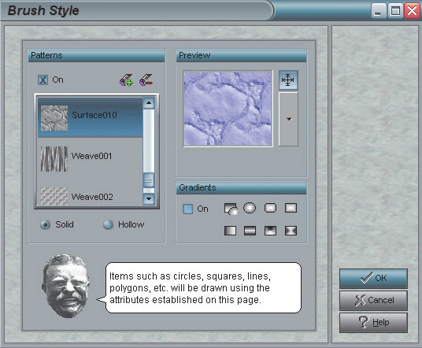Select the first gradient style with circle overlay
The width and height of the screenshot is (422, 348).
231,209
